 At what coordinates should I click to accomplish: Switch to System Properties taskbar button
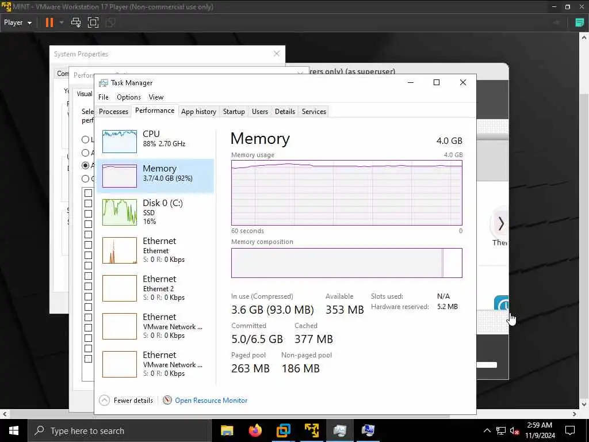[368, 430]
